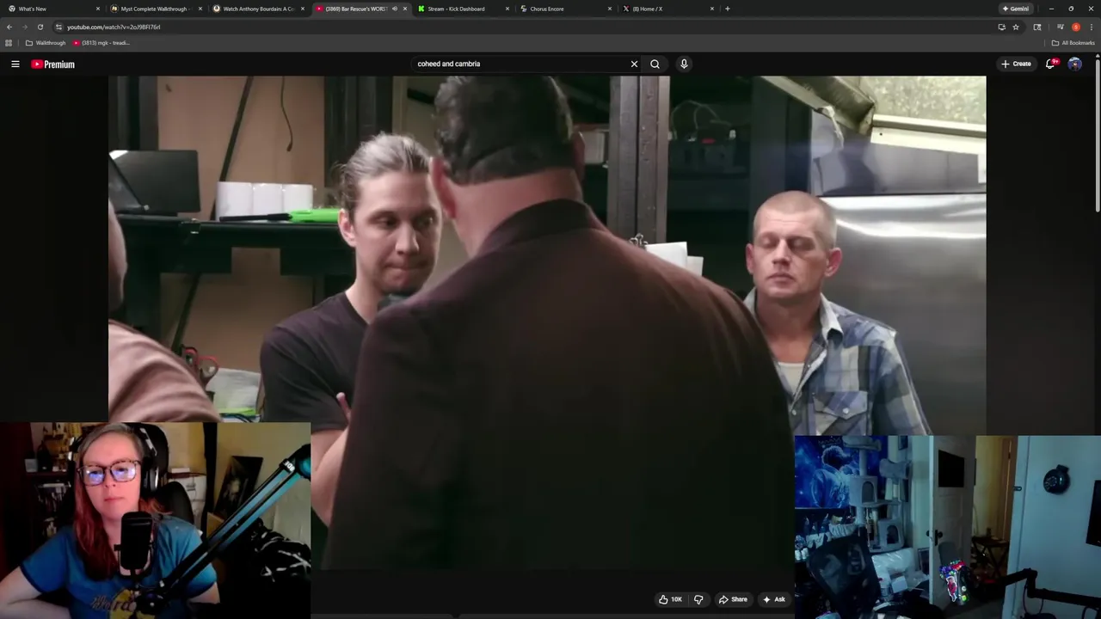Open the Chrome profile avatar
The image size is (1101, 619).
click(x=1075, y=27)
